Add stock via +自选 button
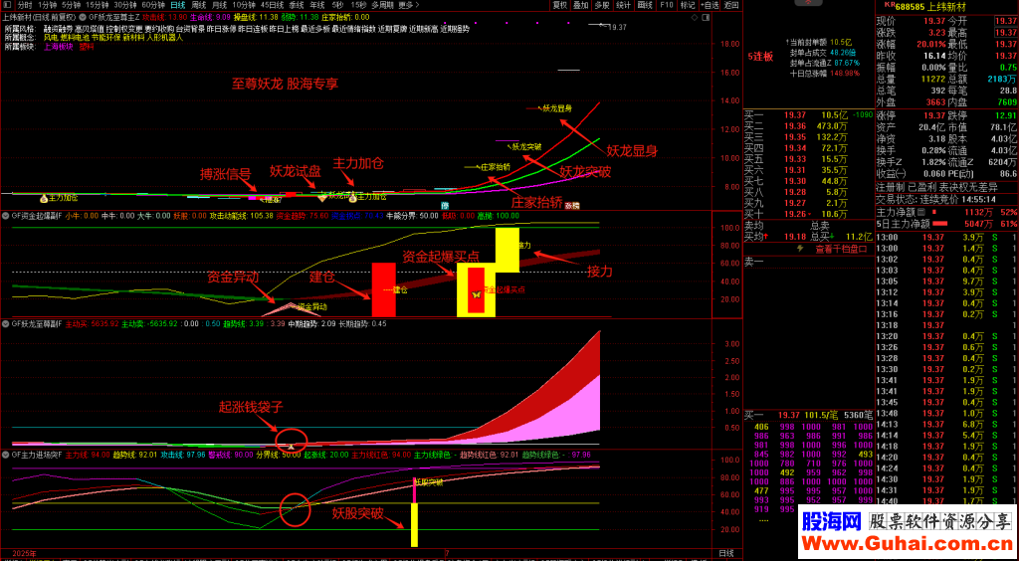 coord(709,5)
